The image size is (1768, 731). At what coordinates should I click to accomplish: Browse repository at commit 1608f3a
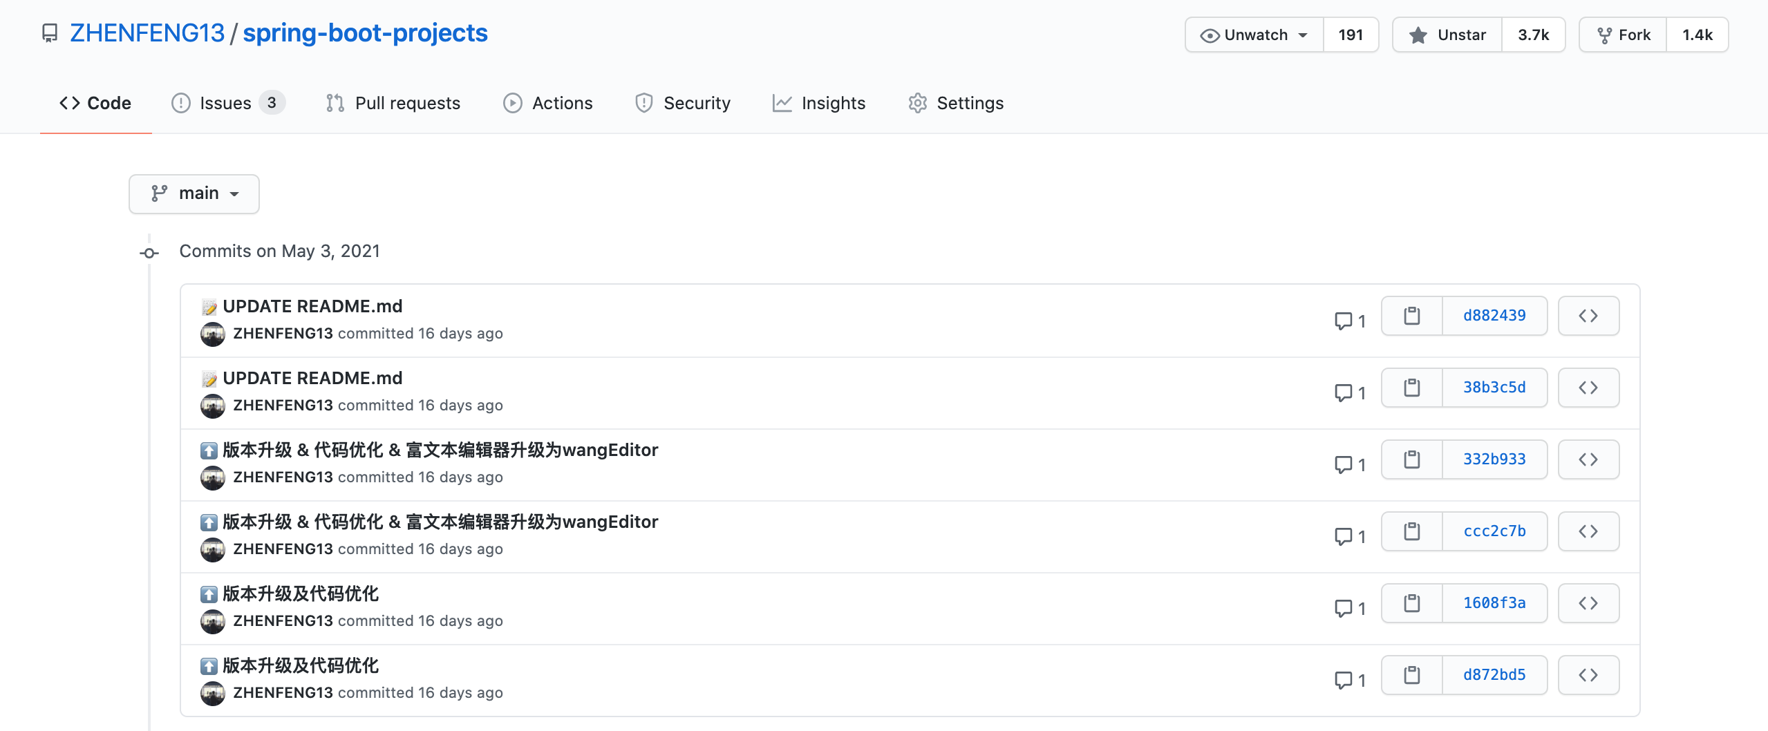point(1588,603)
